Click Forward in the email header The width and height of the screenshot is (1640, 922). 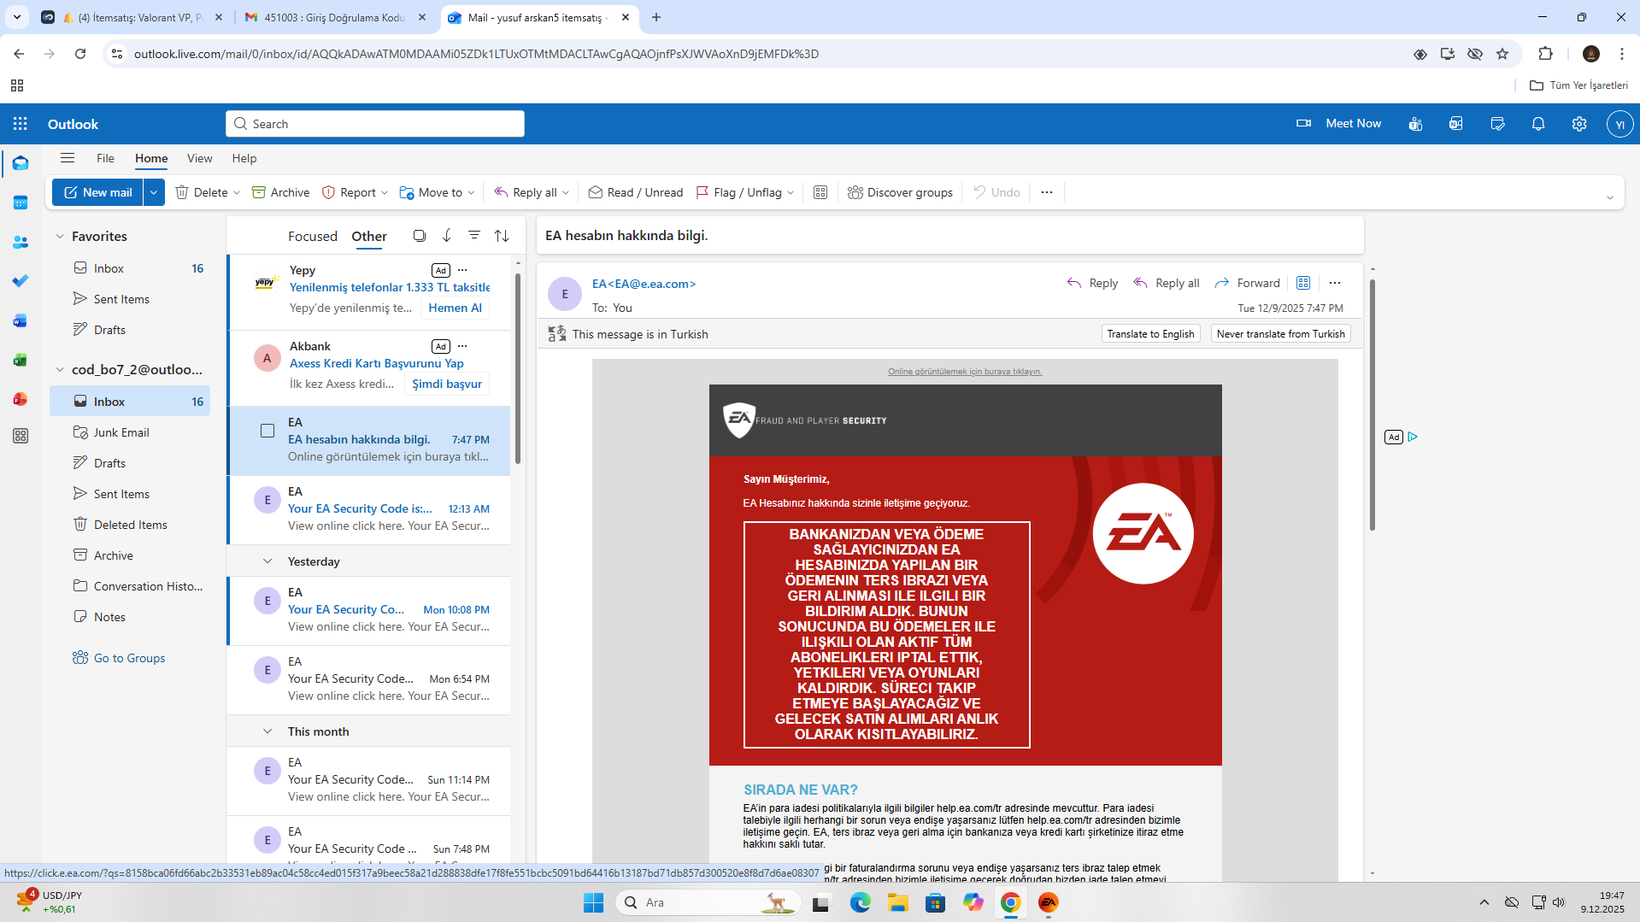pos(1248,283)
